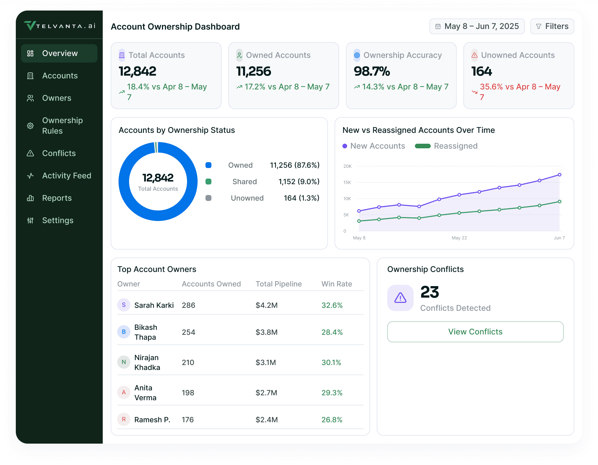The image size is (598, 465).
Task: Click the Reports bar chart icon
Action: pos(30,198)
